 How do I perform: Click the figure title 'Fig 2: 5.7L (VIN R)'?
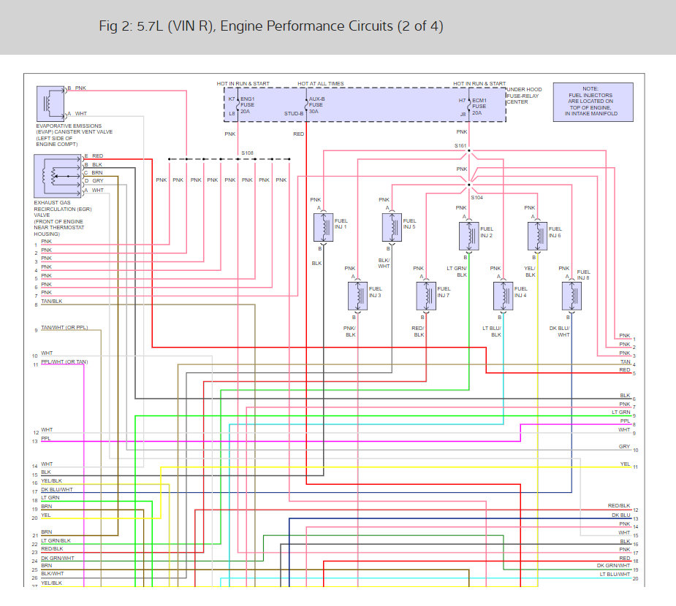pos(158,26)
